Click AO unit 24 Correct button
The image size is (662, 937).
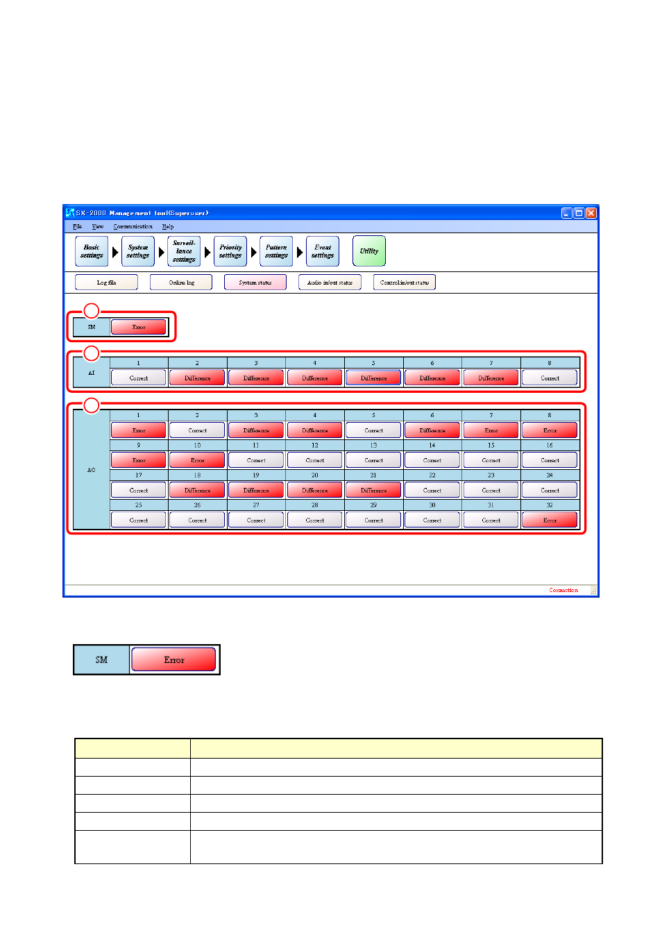pyautogui.click(x=550, y=490)
